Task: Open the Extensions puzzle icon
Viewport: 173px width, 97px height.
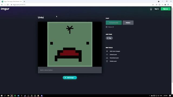Action: [x=165, y=5]
